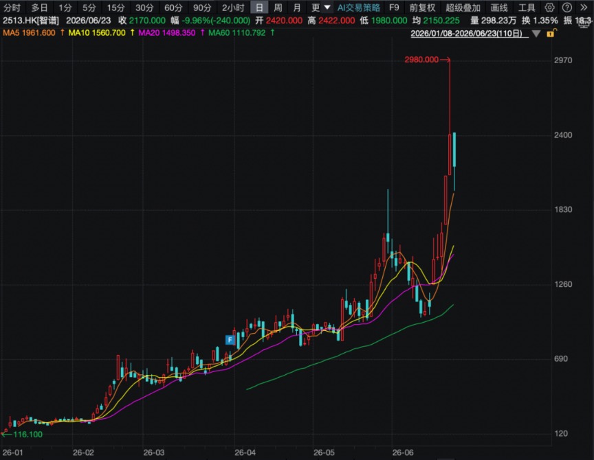Click the MA10 1560.700 indicator label
Screen dimensions: 594x460
tap(97, 33)
